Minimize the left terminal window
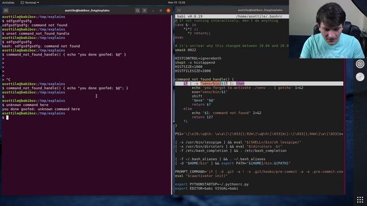Viewport: 367px width, 206px height. 153,10
